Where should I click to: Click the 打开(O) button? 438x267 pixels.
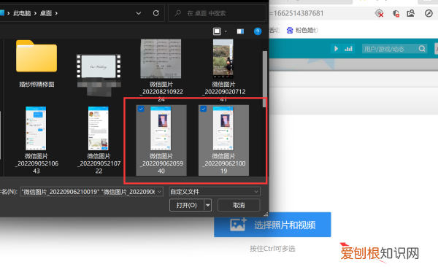click(187, 205)
